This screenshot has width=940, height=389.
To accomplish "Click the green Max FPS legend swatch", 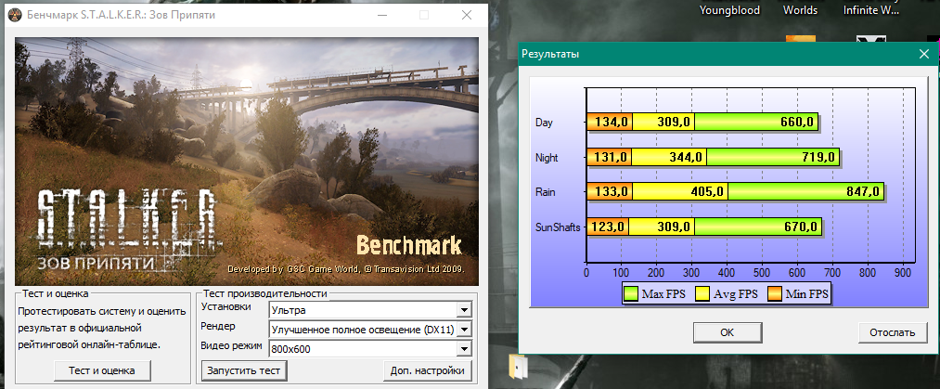I will pyautogui.click(x=631, y=293).
